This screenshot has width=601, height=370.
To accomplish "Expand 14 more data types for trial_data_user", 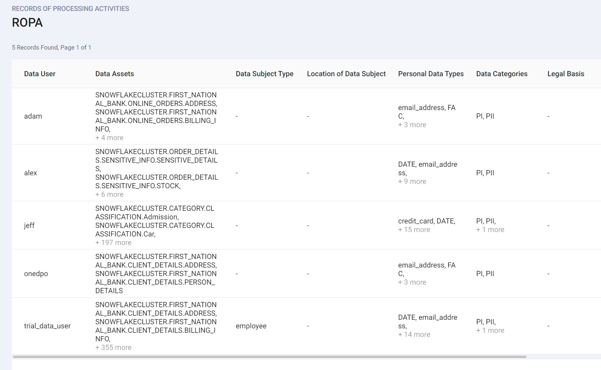I will [414, 334].
